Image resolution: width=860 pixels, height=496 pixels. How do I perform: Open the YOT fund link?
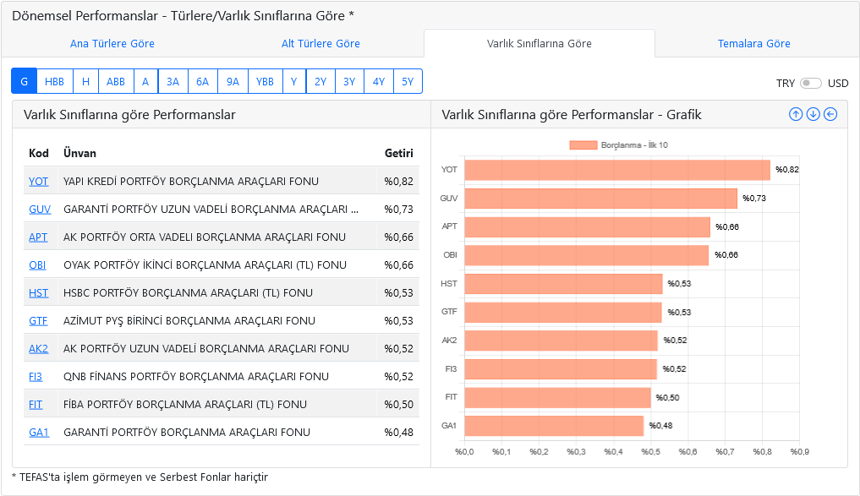37,181
